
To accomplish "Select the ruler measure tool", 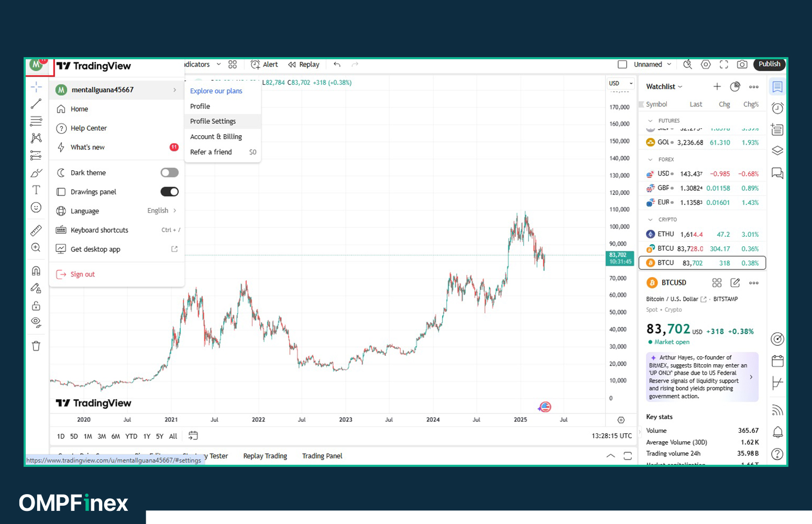I will pyautogui.click(x=36, y=230).
